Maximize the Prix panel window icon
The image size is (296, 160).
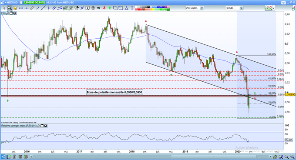(x=11, y=13)
